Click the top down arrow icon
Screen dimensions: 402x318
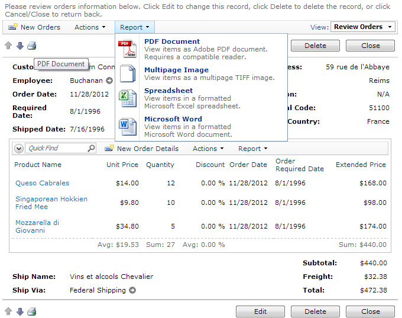20,46
